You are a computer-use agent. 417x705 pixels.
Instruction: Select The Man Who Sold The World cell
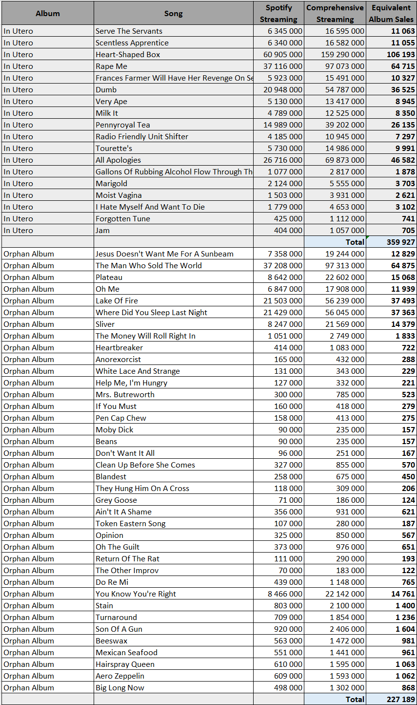(173, 265)
